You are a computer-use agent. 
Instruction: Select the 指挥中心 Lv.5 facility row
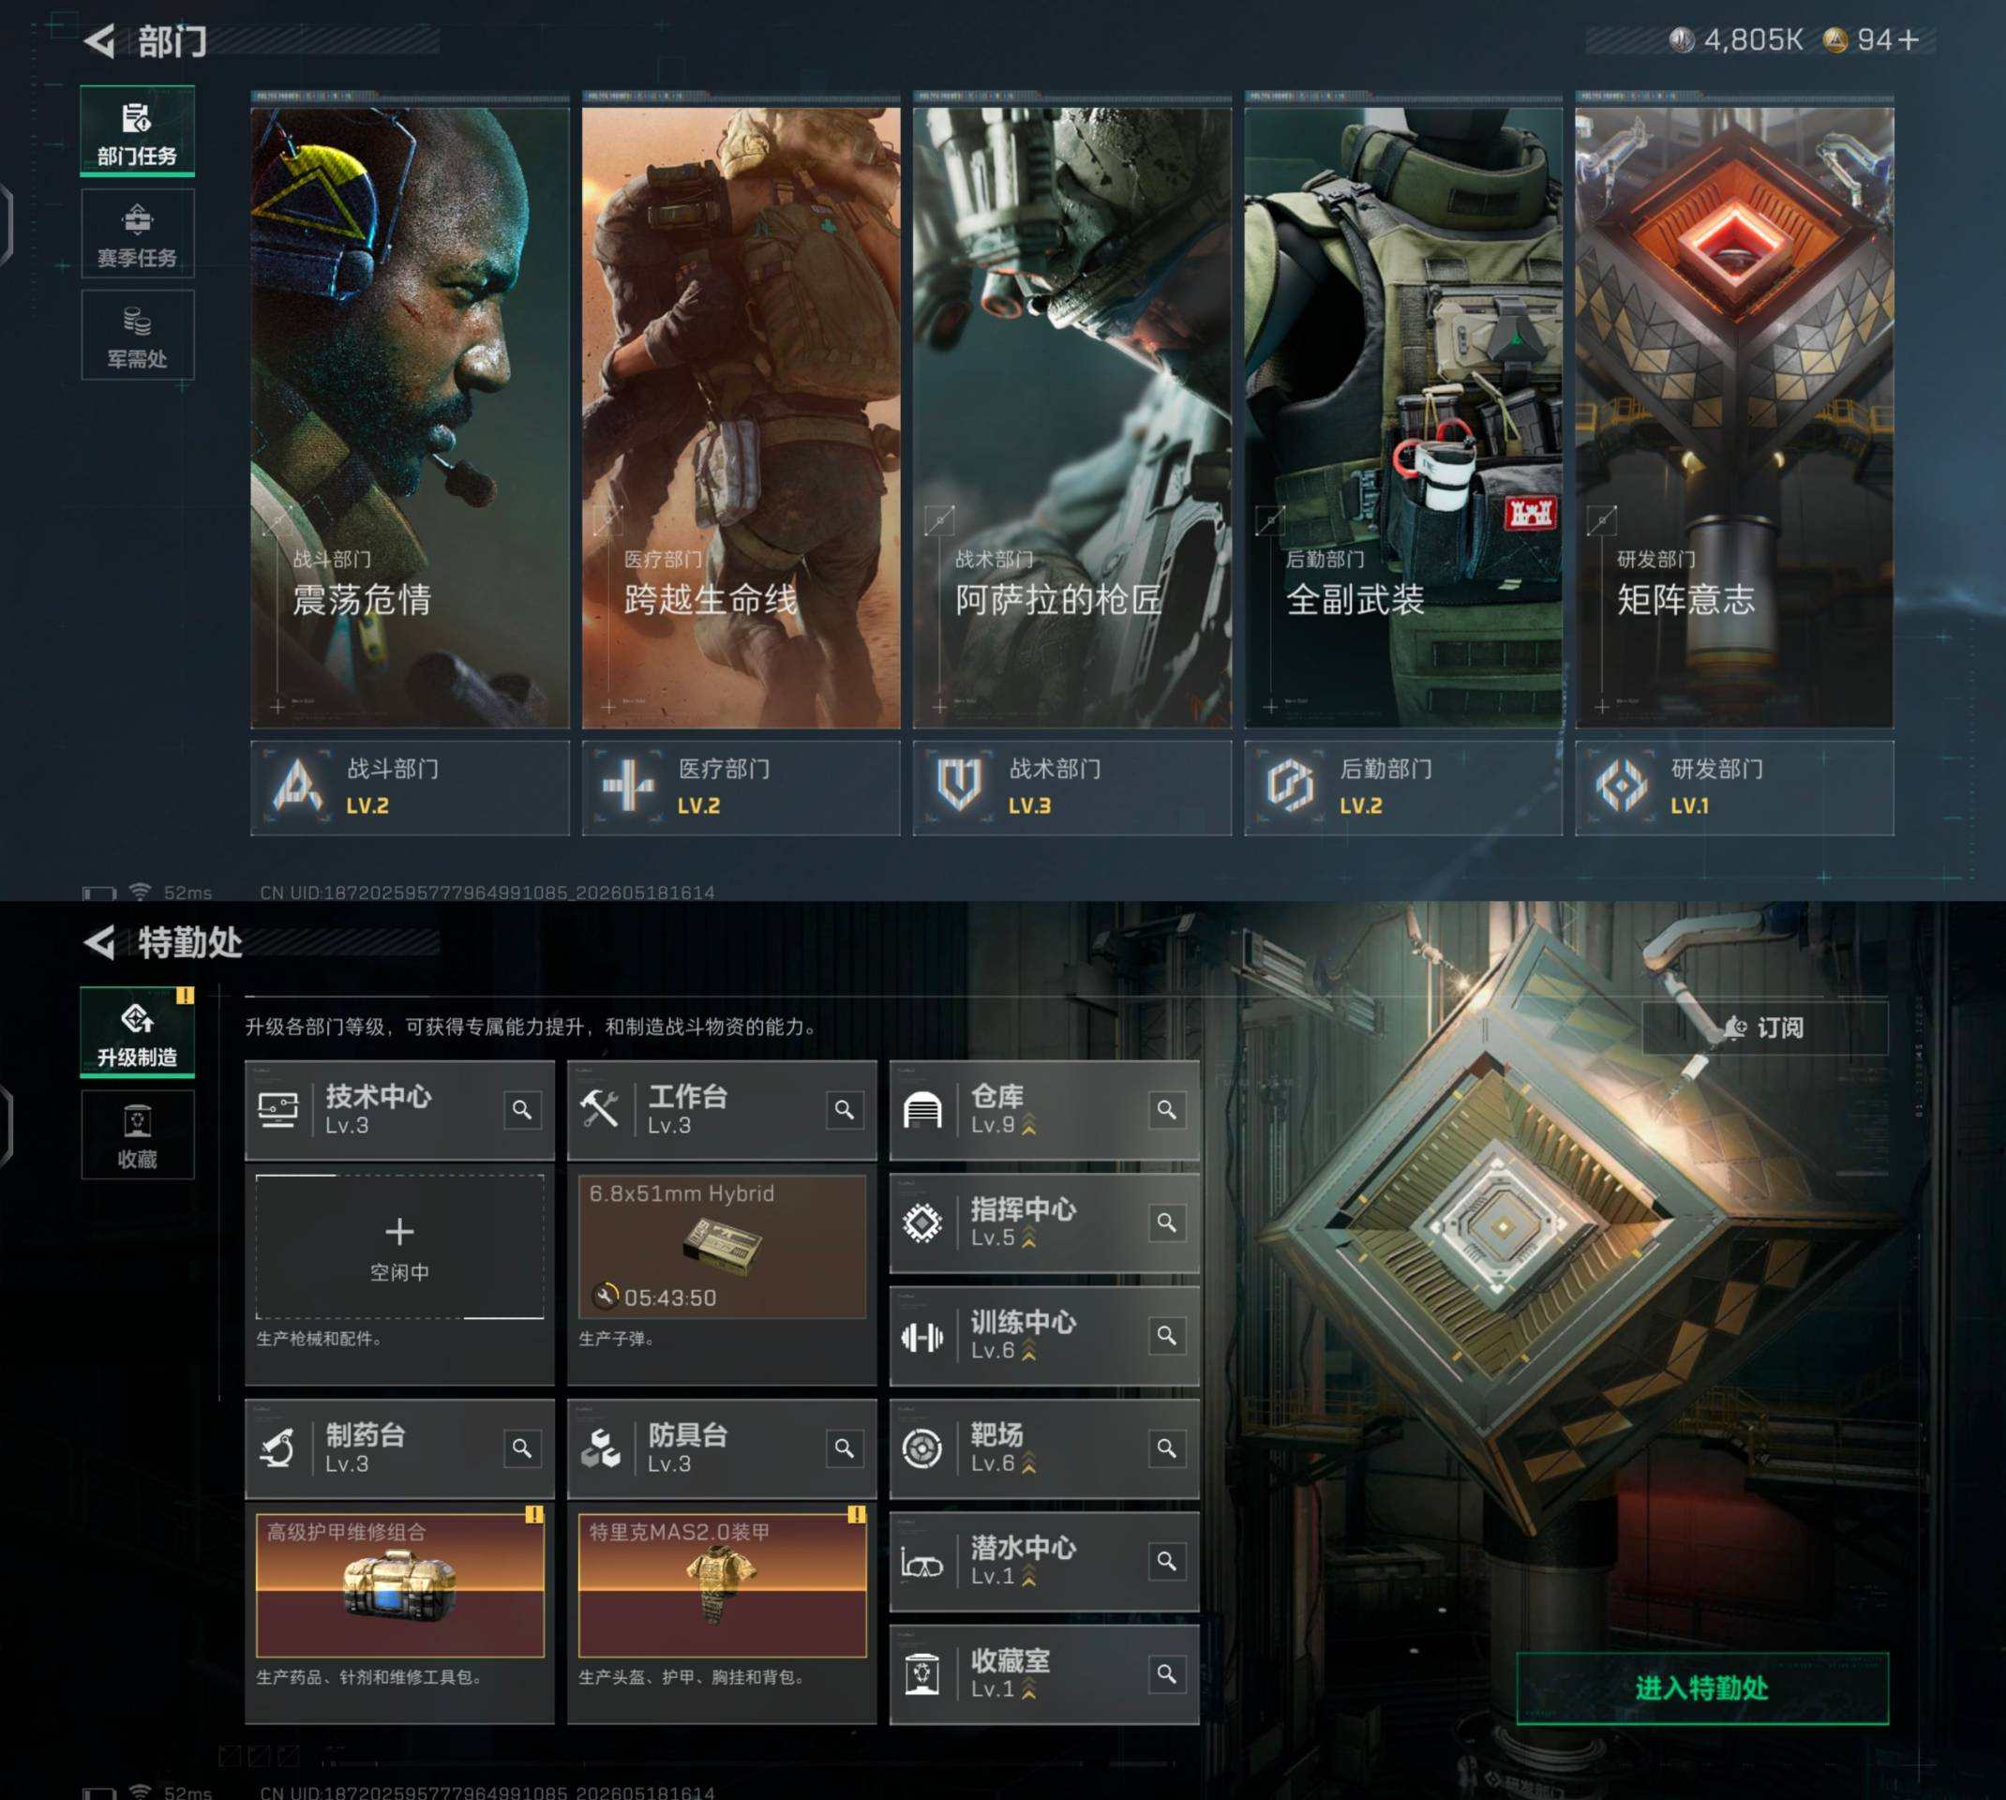[x=1045, y=1223]
